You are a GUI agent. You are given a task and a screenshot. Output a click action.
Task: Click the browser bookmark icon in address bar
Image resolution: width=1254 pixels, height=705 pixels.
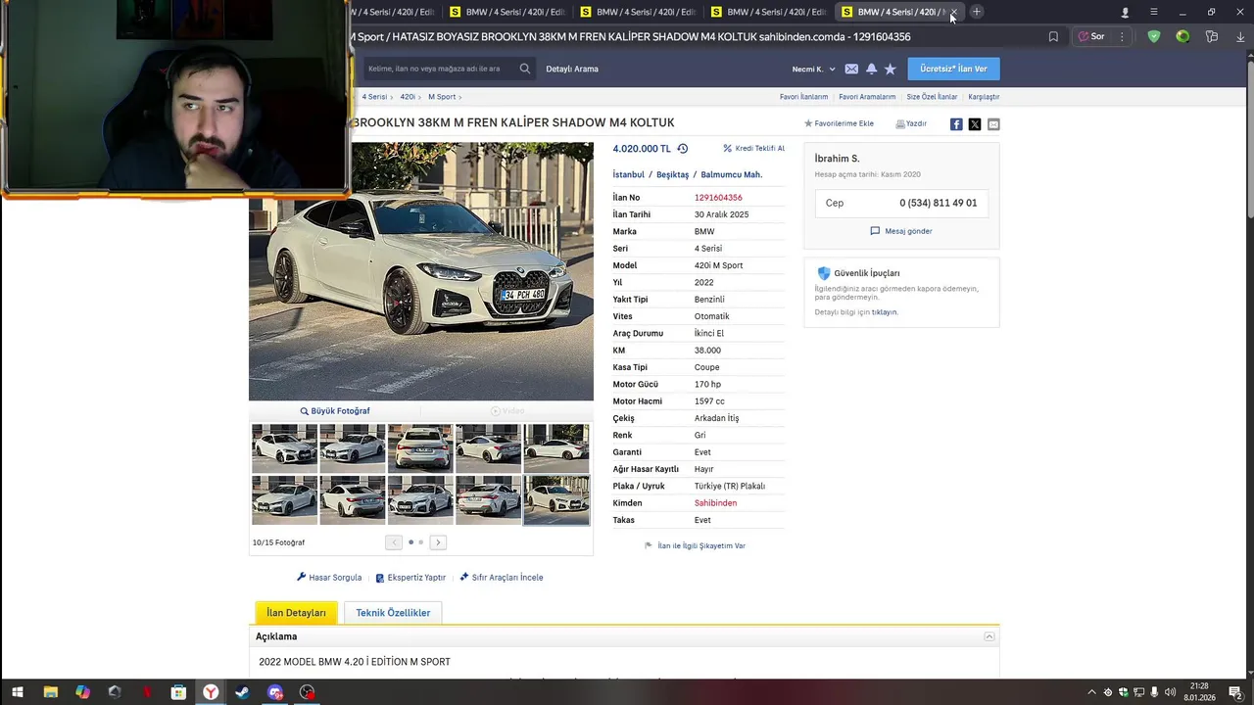tap(1053, 36)
